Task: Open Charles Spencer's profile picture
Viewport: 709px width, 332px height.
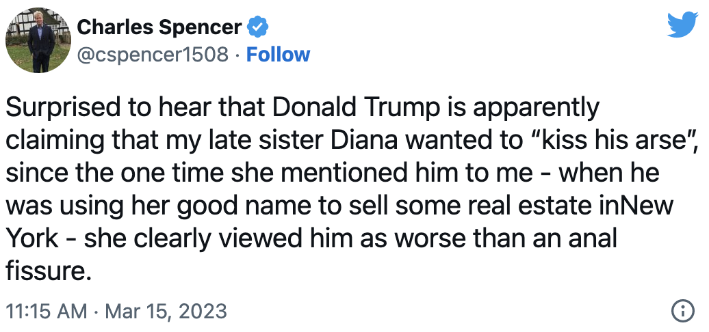Action: (x=38, y=40)
